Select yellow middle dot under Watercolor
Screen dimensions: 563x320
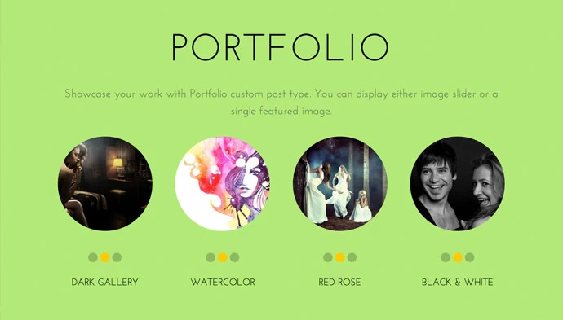pos(223,257)
